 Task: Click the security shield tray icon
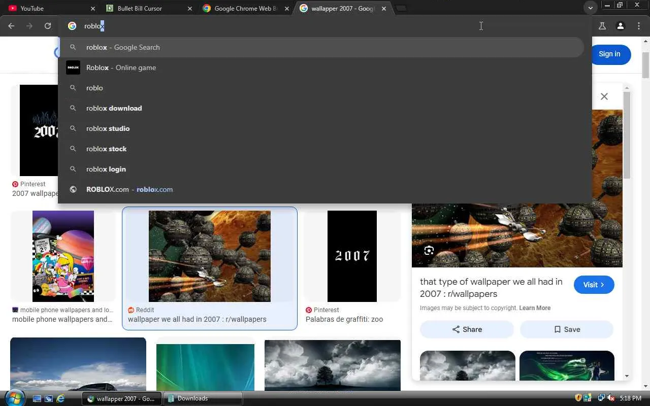tap(578, 398)
